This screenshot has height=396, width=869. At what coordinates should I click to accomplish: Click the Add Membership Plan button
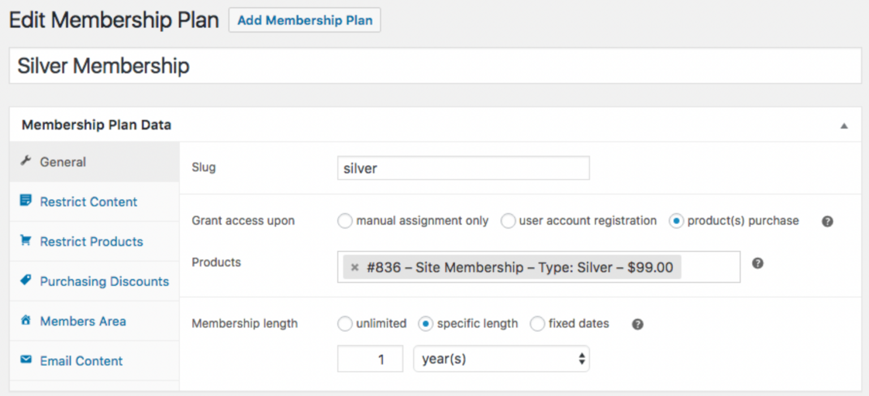click(x=304, y=20)
